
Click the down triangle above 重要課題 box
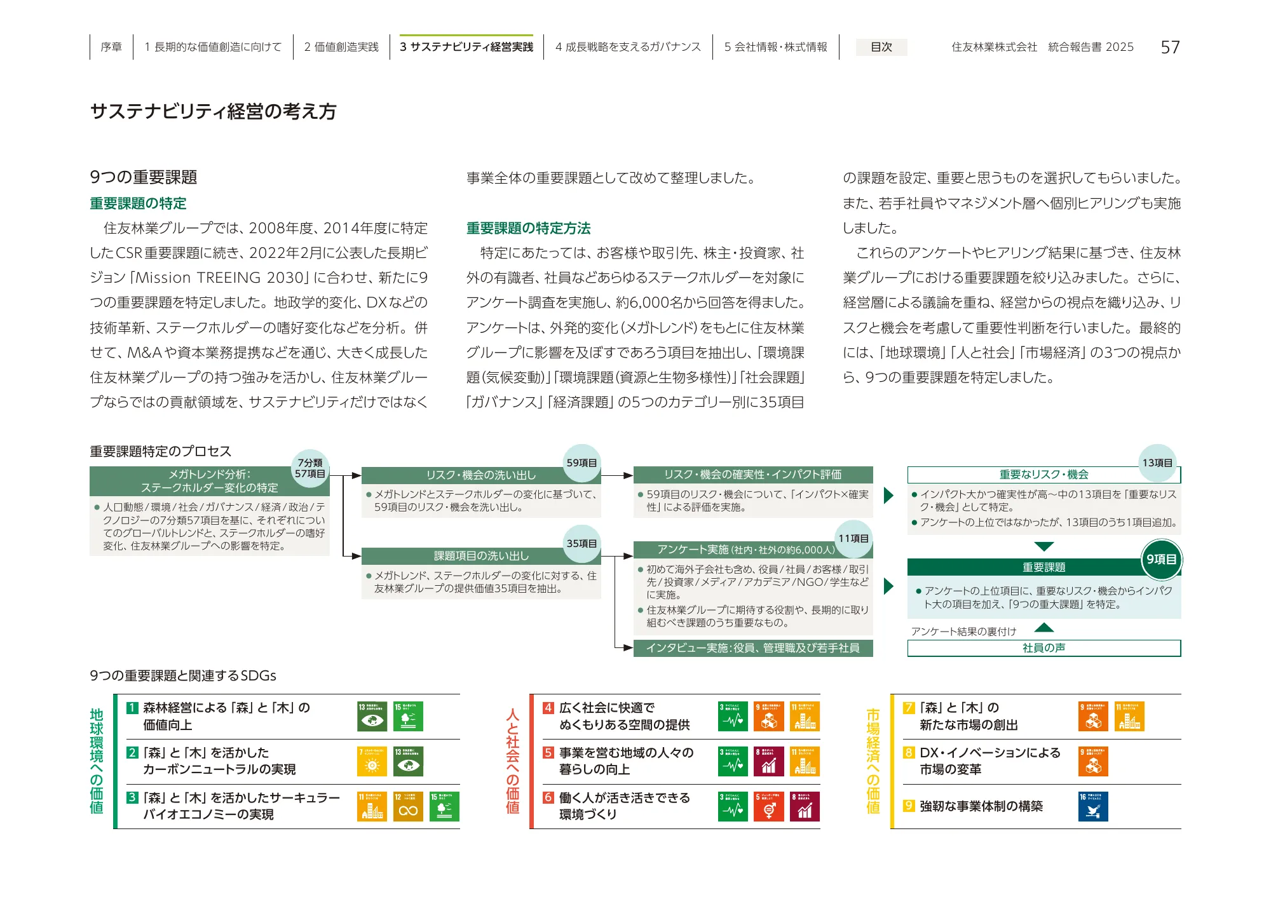(1043, 546)
